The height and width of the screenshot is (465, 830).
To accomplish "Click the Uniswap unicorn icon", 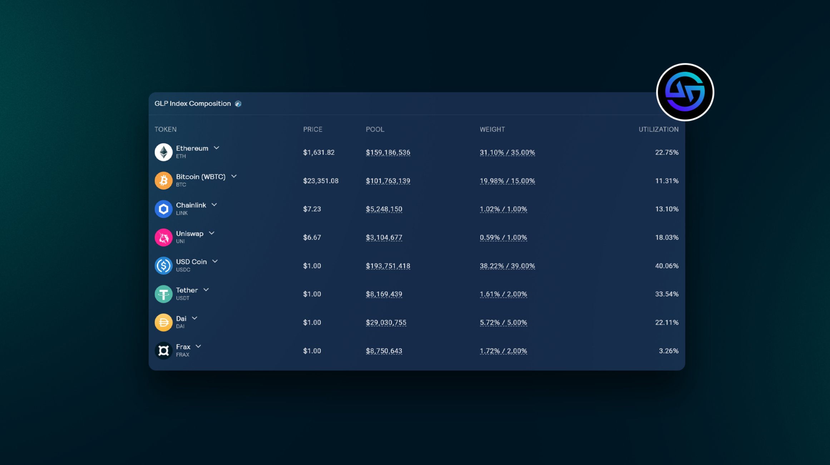I will tap(164, 237).
